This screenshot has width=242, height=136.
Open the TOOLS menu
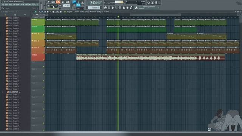click(x=34, y=5)
